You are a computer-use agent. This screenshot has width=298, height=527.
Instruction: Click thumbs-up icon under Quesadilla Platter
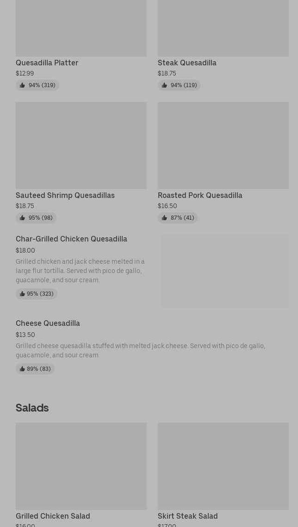[x=22, y=85]
